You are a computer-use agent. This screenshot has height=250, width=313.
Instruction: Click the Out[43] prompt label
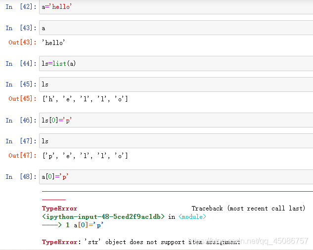pyautogui.click(x=22, y=42)
